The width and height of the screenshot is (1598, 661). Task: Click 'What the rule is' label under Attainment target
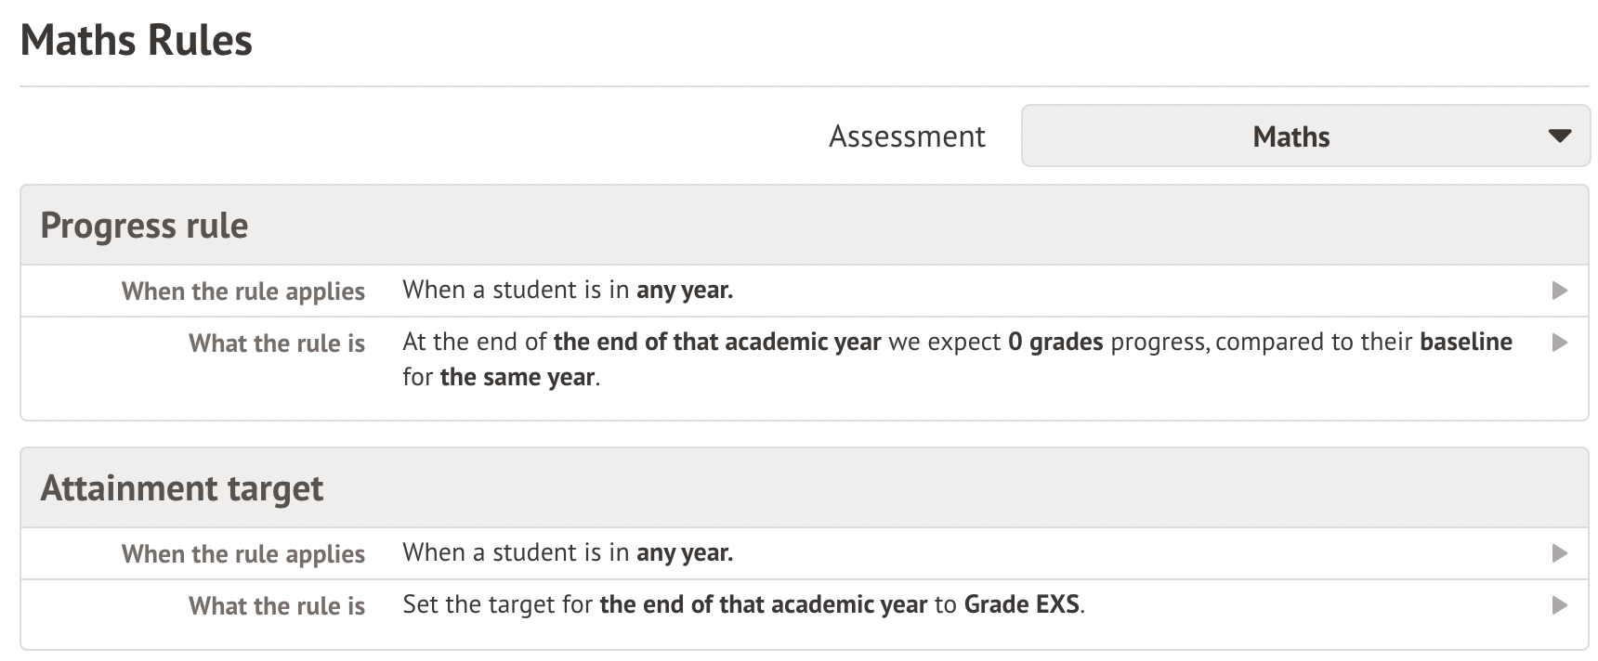click(x=276, y=606)
